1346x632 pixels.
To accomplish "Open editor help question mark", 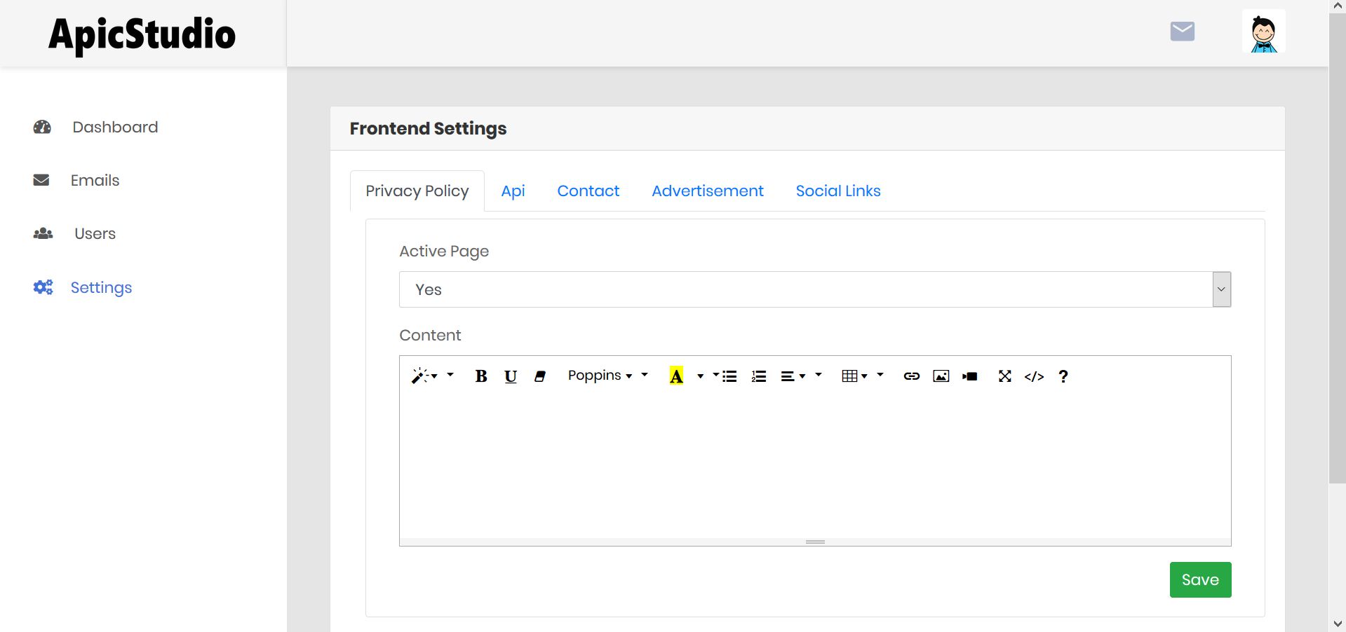I will click(x=1063, y=376).
